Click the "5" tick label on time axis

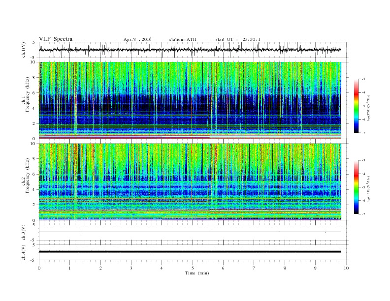coord(193,268)
